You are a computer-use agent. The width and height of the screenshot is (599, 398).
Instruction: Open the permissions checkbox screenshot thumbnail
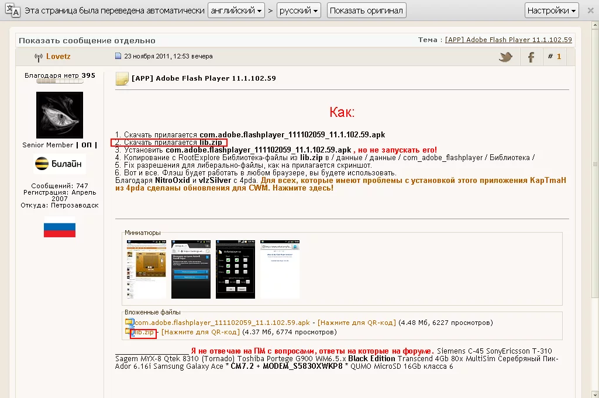[x=235, y=269]
